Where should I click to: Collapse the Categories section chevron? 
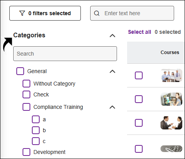point(112,35)
